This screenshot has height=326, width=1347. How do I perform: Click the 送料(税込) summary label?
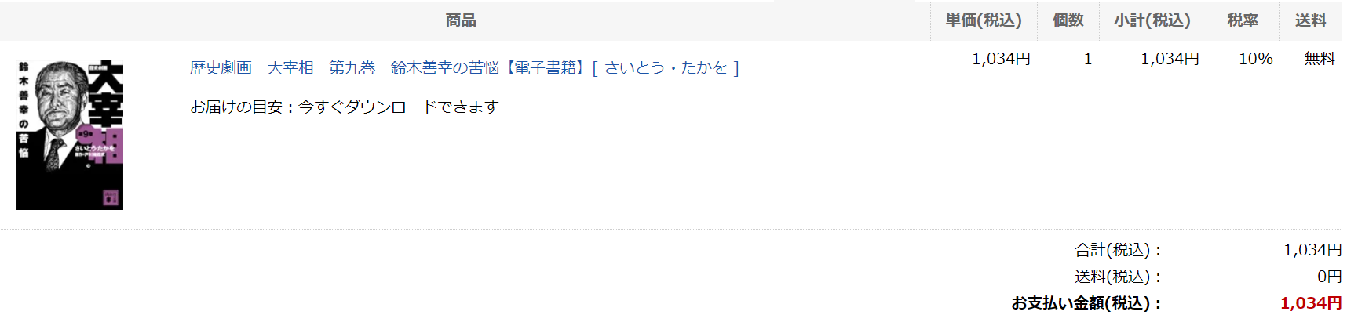(1118, 277)
